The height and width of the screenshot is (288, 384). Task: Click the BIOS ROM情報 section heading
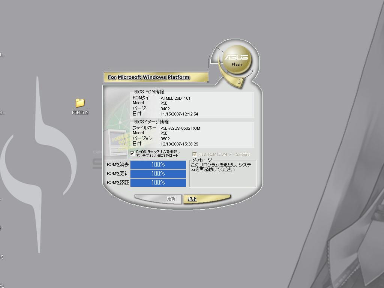(149, 92)
